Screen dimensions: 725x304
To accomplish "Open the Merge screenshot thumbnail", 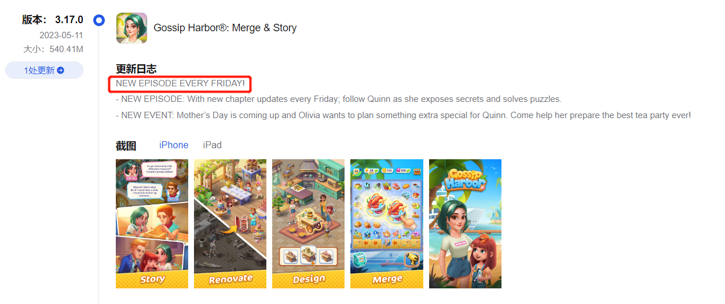I will tap(387, 224).
